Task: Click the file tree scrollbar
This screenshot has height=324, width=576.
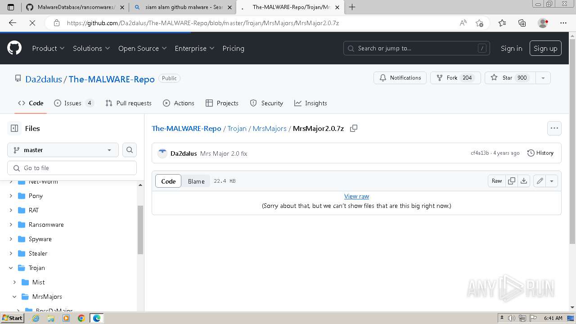Action: (x=140, y=229)
